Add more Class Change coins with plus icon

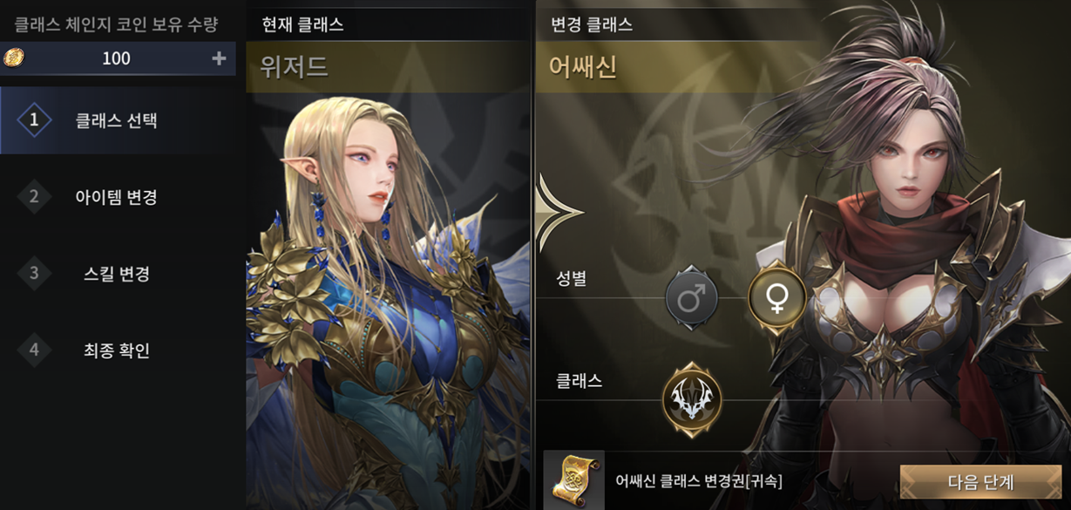tap(219, 58)
